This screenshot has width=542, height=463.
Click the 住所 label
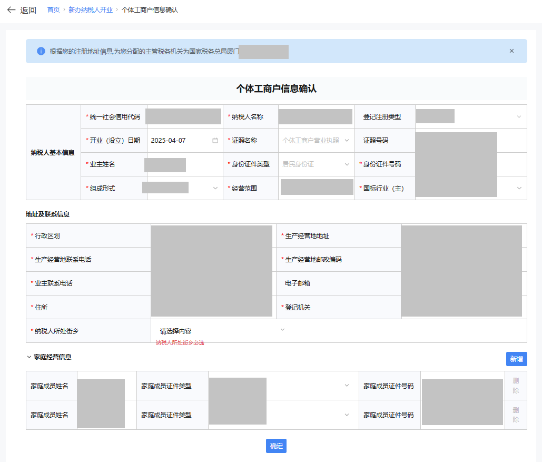tap(41, 308)
